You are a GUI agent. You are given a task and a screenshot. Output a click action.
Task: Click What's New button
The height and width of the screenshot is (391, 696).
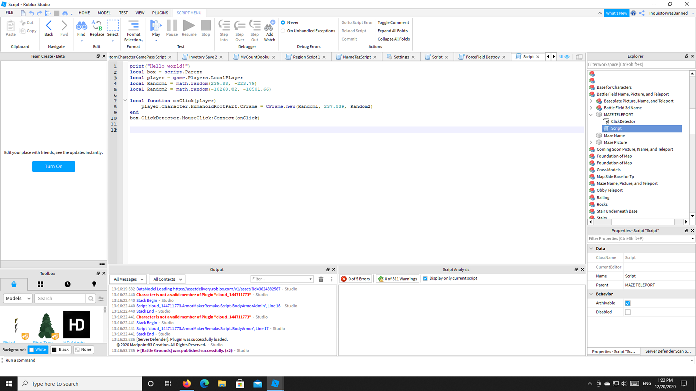(x=616, y=13)
